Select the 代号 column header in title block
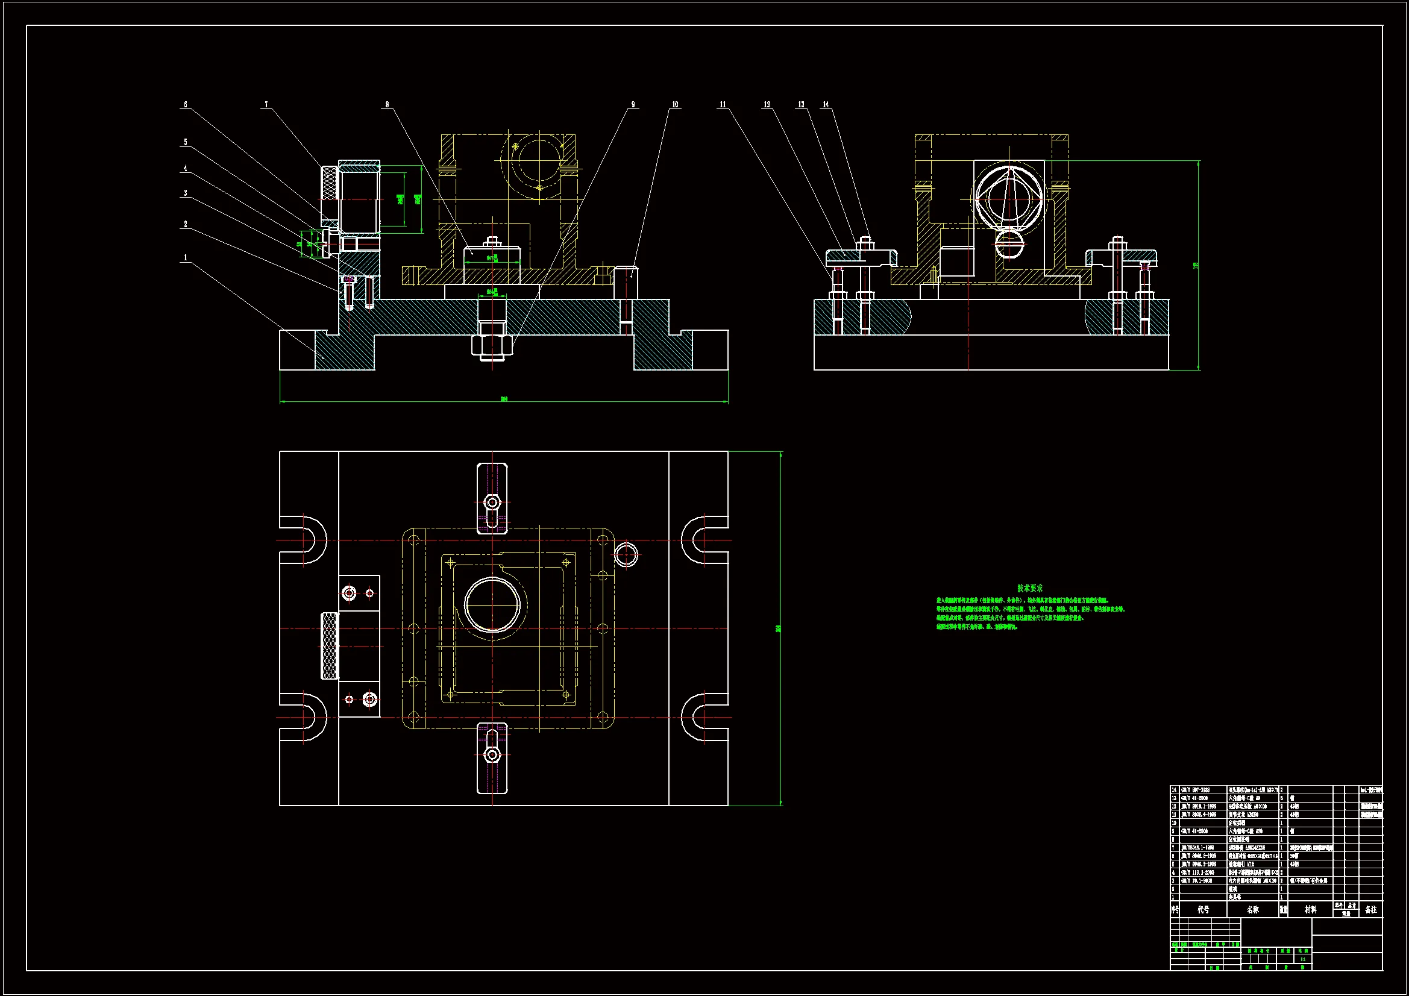Image resolution: width=1409 pixels, height=996 pixels. click(x=1203, y=909)
